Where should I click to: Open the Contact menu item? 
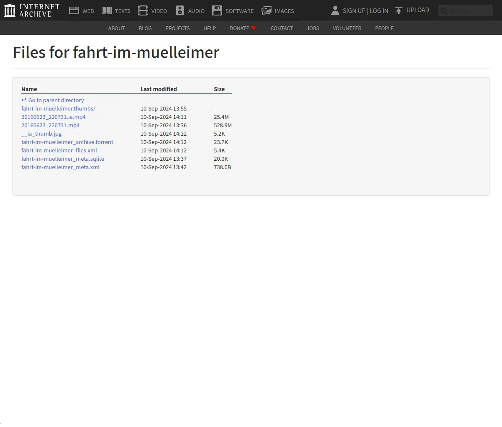tap(282, 28)
